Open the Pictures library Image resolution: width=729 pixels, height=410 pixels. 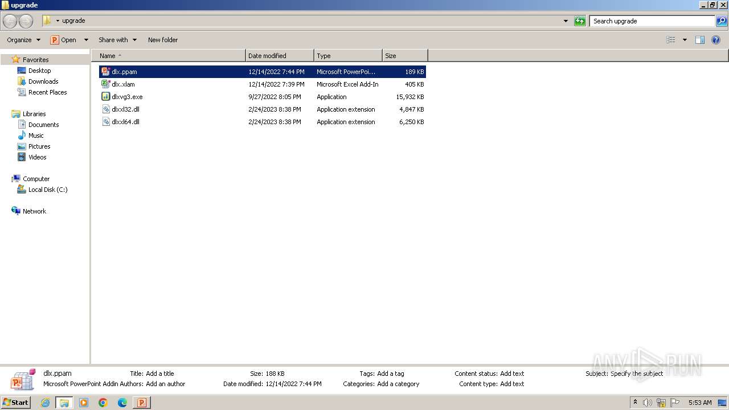coord(39,146)
